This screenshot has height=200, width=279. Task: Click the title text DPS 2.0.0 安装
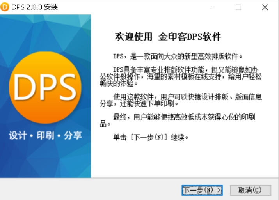[x=35, y=7]
